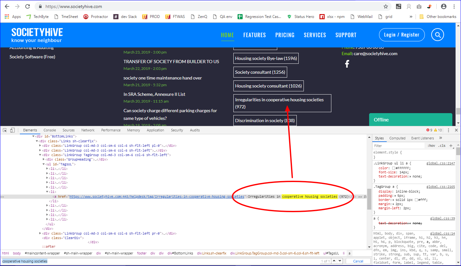The height and width of the screenshot is (266, 461).
Task: Reload the page with the refresh icon
Action: point(28,6)
